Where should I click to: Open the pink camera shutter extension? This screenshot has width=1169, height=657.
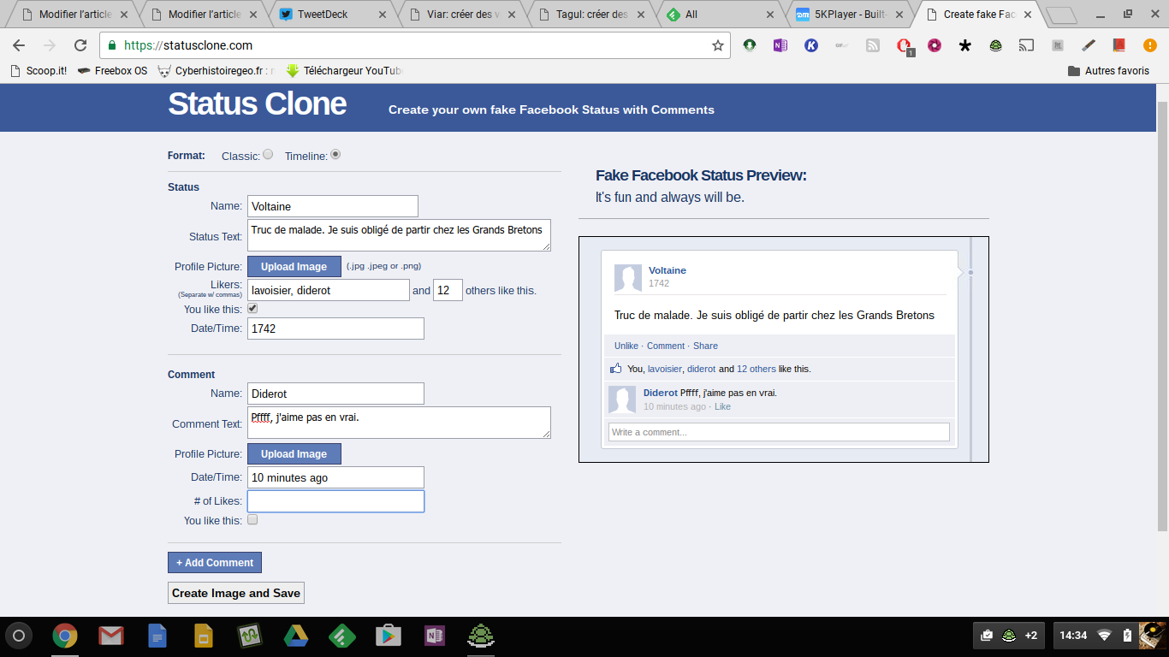[x=935, y=45]
